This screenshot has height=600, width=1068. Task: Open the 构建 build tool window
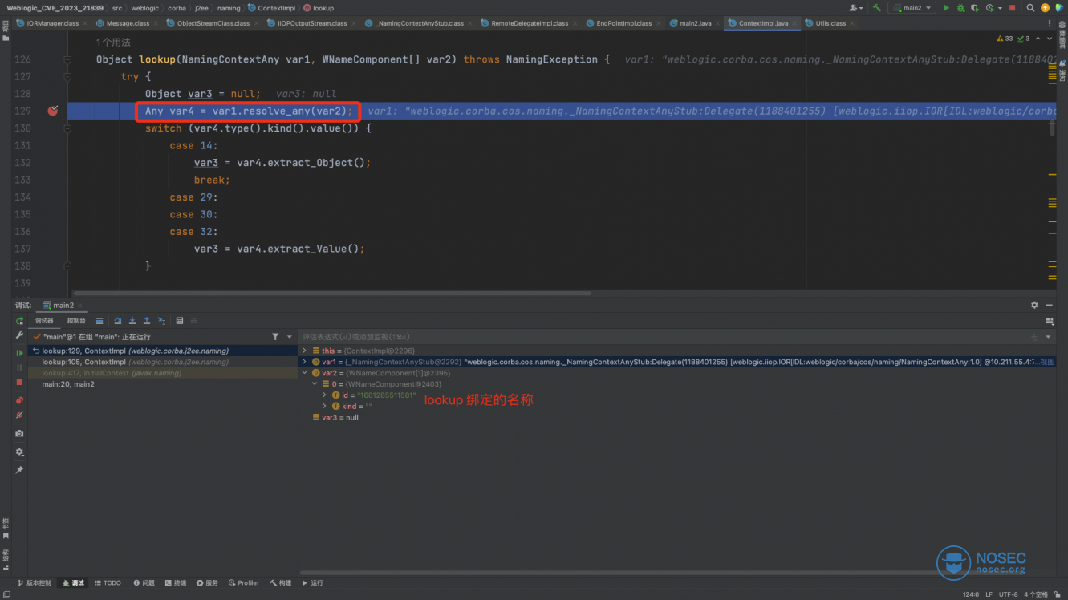tap(281, 582)
